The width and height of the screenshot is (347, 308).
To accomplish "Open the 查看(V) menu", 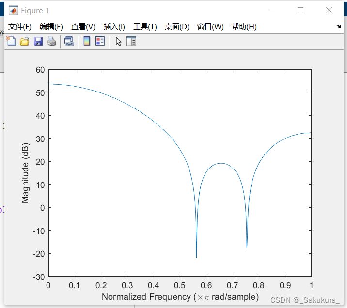I will click(x=83, y=27).
